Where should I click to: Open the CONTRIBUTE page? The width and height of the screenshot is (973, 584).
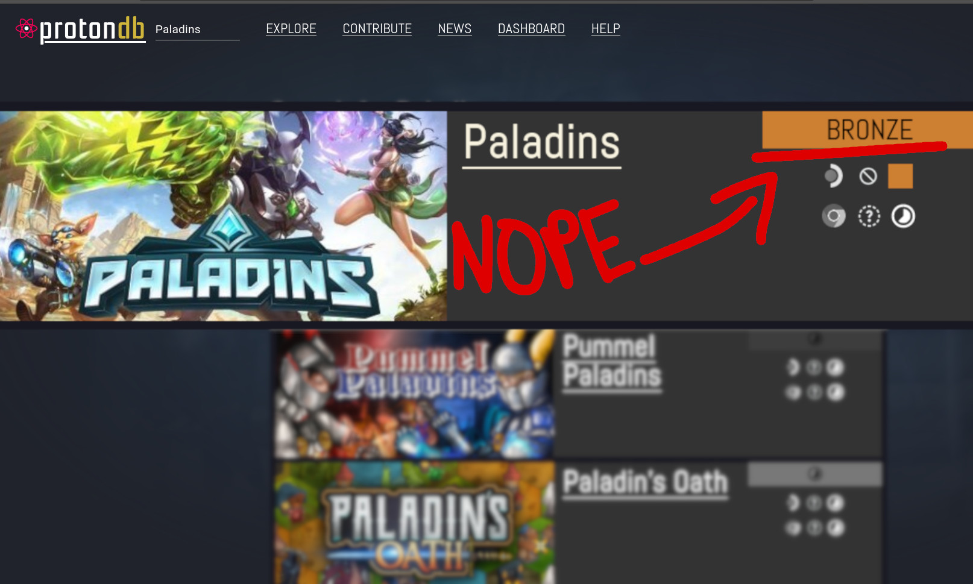coord(377,29)
